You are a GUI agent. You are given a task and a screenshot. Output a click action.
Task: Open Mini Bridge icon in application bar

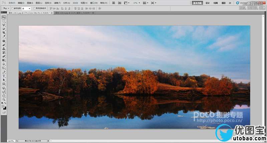point(120,3)
